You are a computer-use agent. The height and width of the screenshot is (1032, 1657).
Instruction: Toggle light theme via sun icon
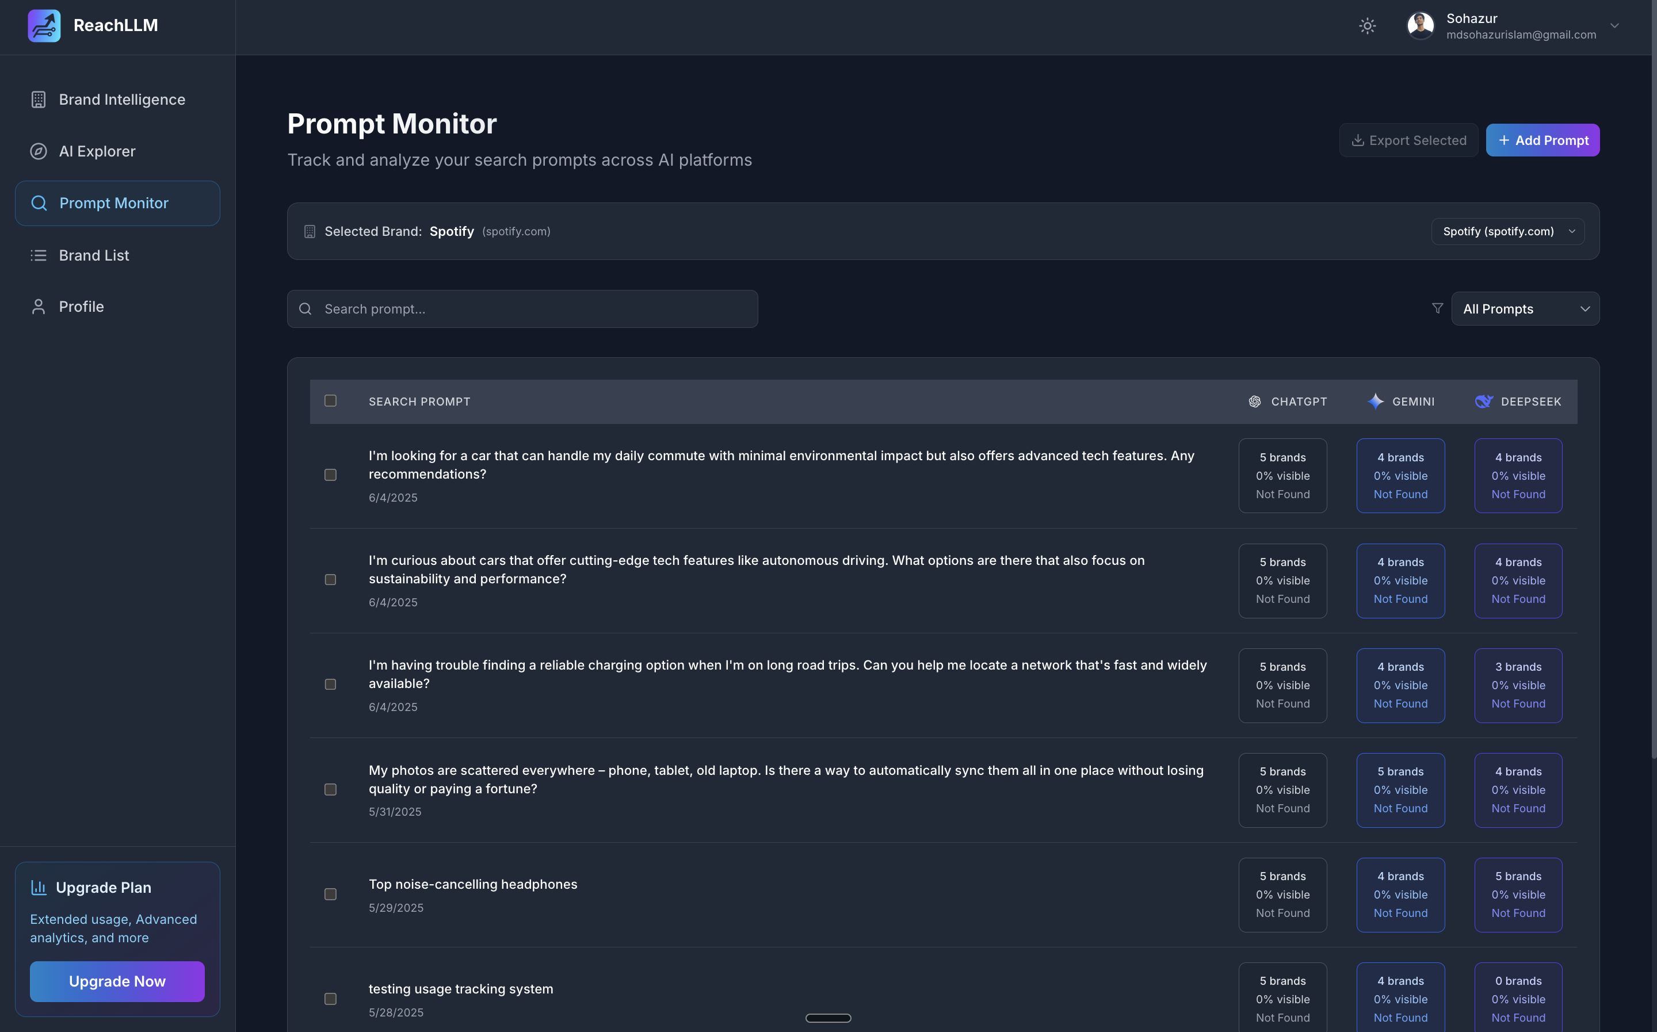pos(1367,26)
